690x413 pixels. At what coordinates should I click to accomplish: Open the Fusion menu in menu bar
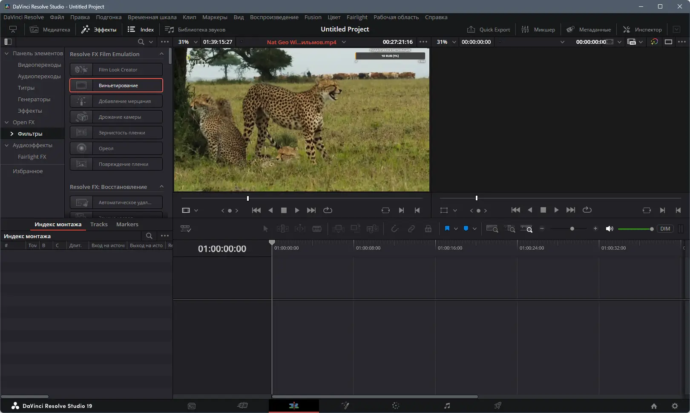[313, 17]
